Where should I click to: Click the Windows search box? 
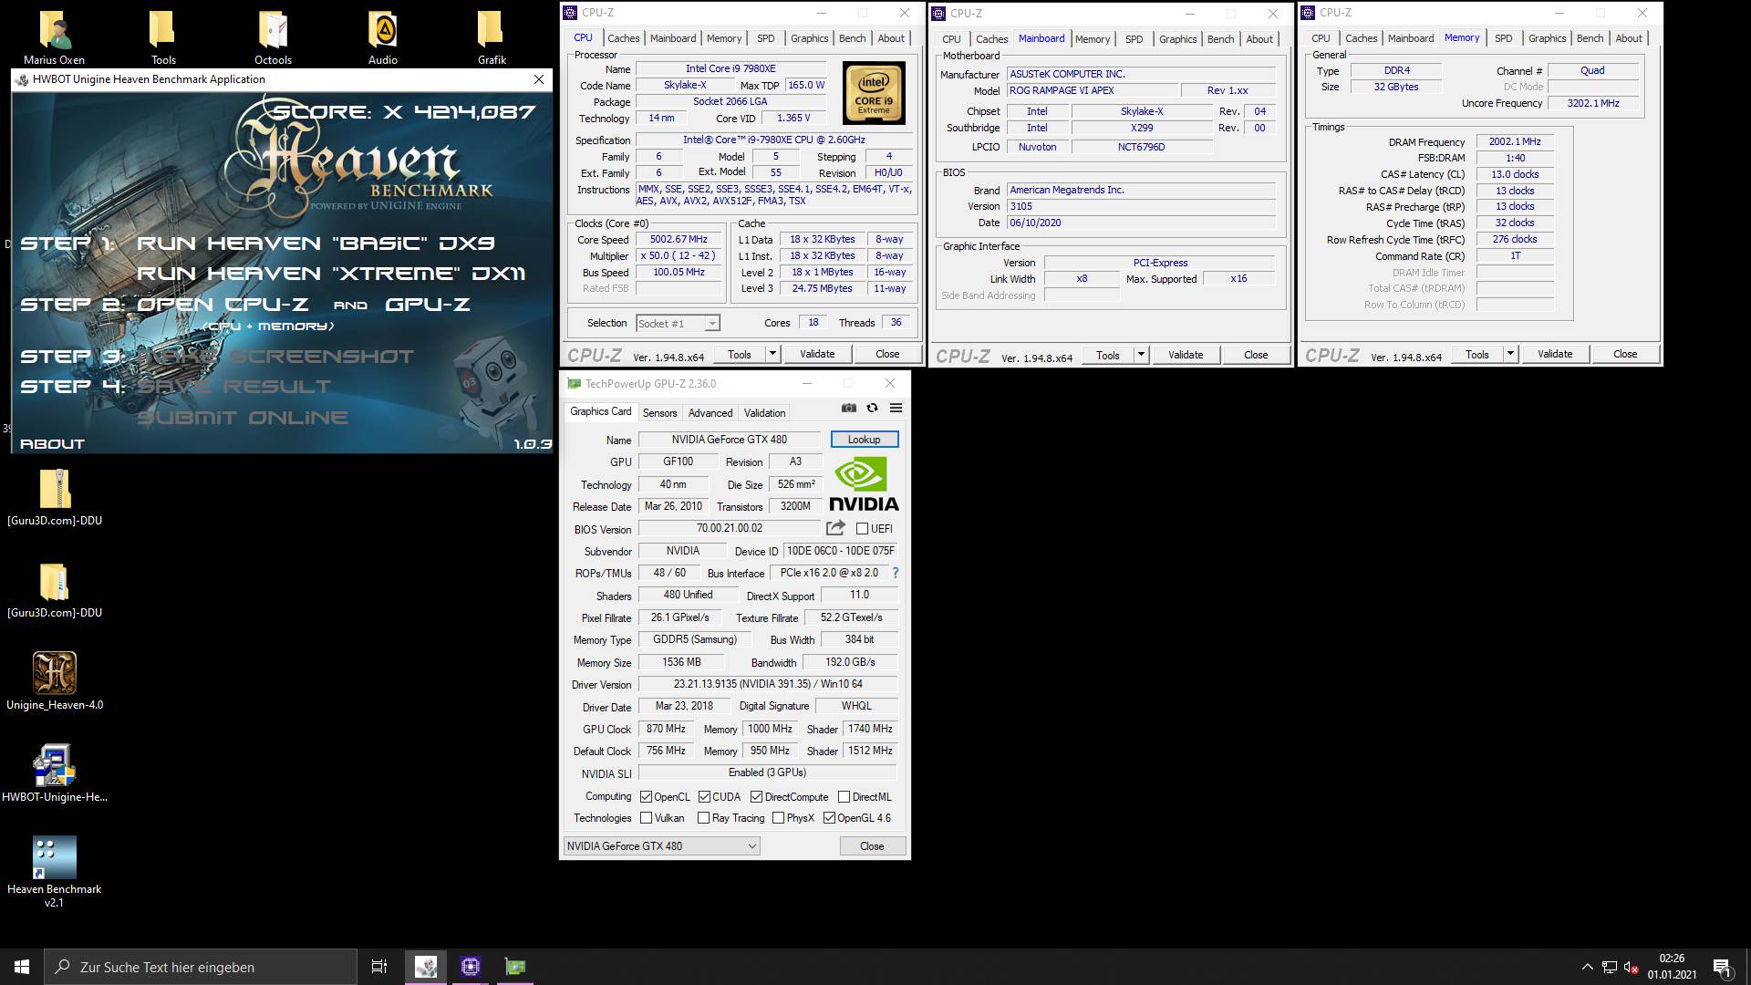coord(201,967)
